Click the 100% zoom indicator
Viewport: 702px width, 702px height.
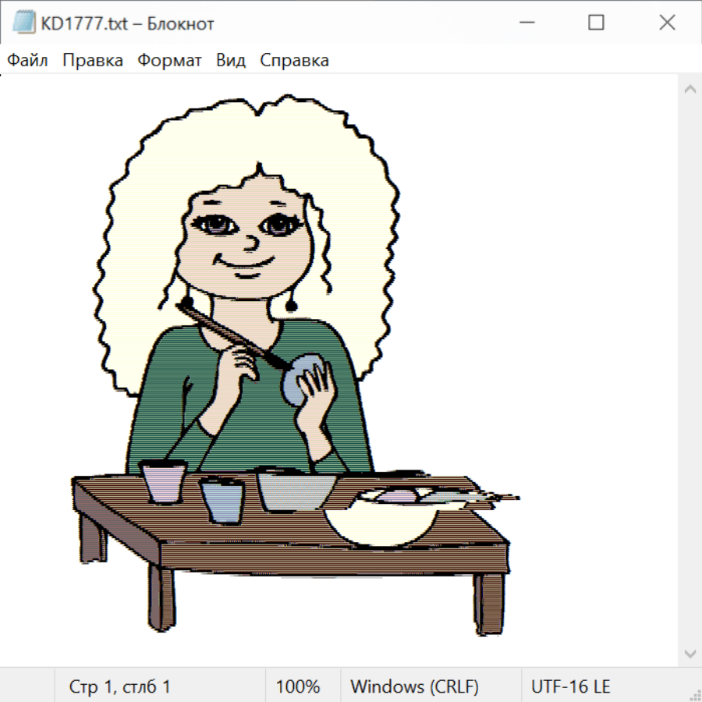[x=298, y=686]
